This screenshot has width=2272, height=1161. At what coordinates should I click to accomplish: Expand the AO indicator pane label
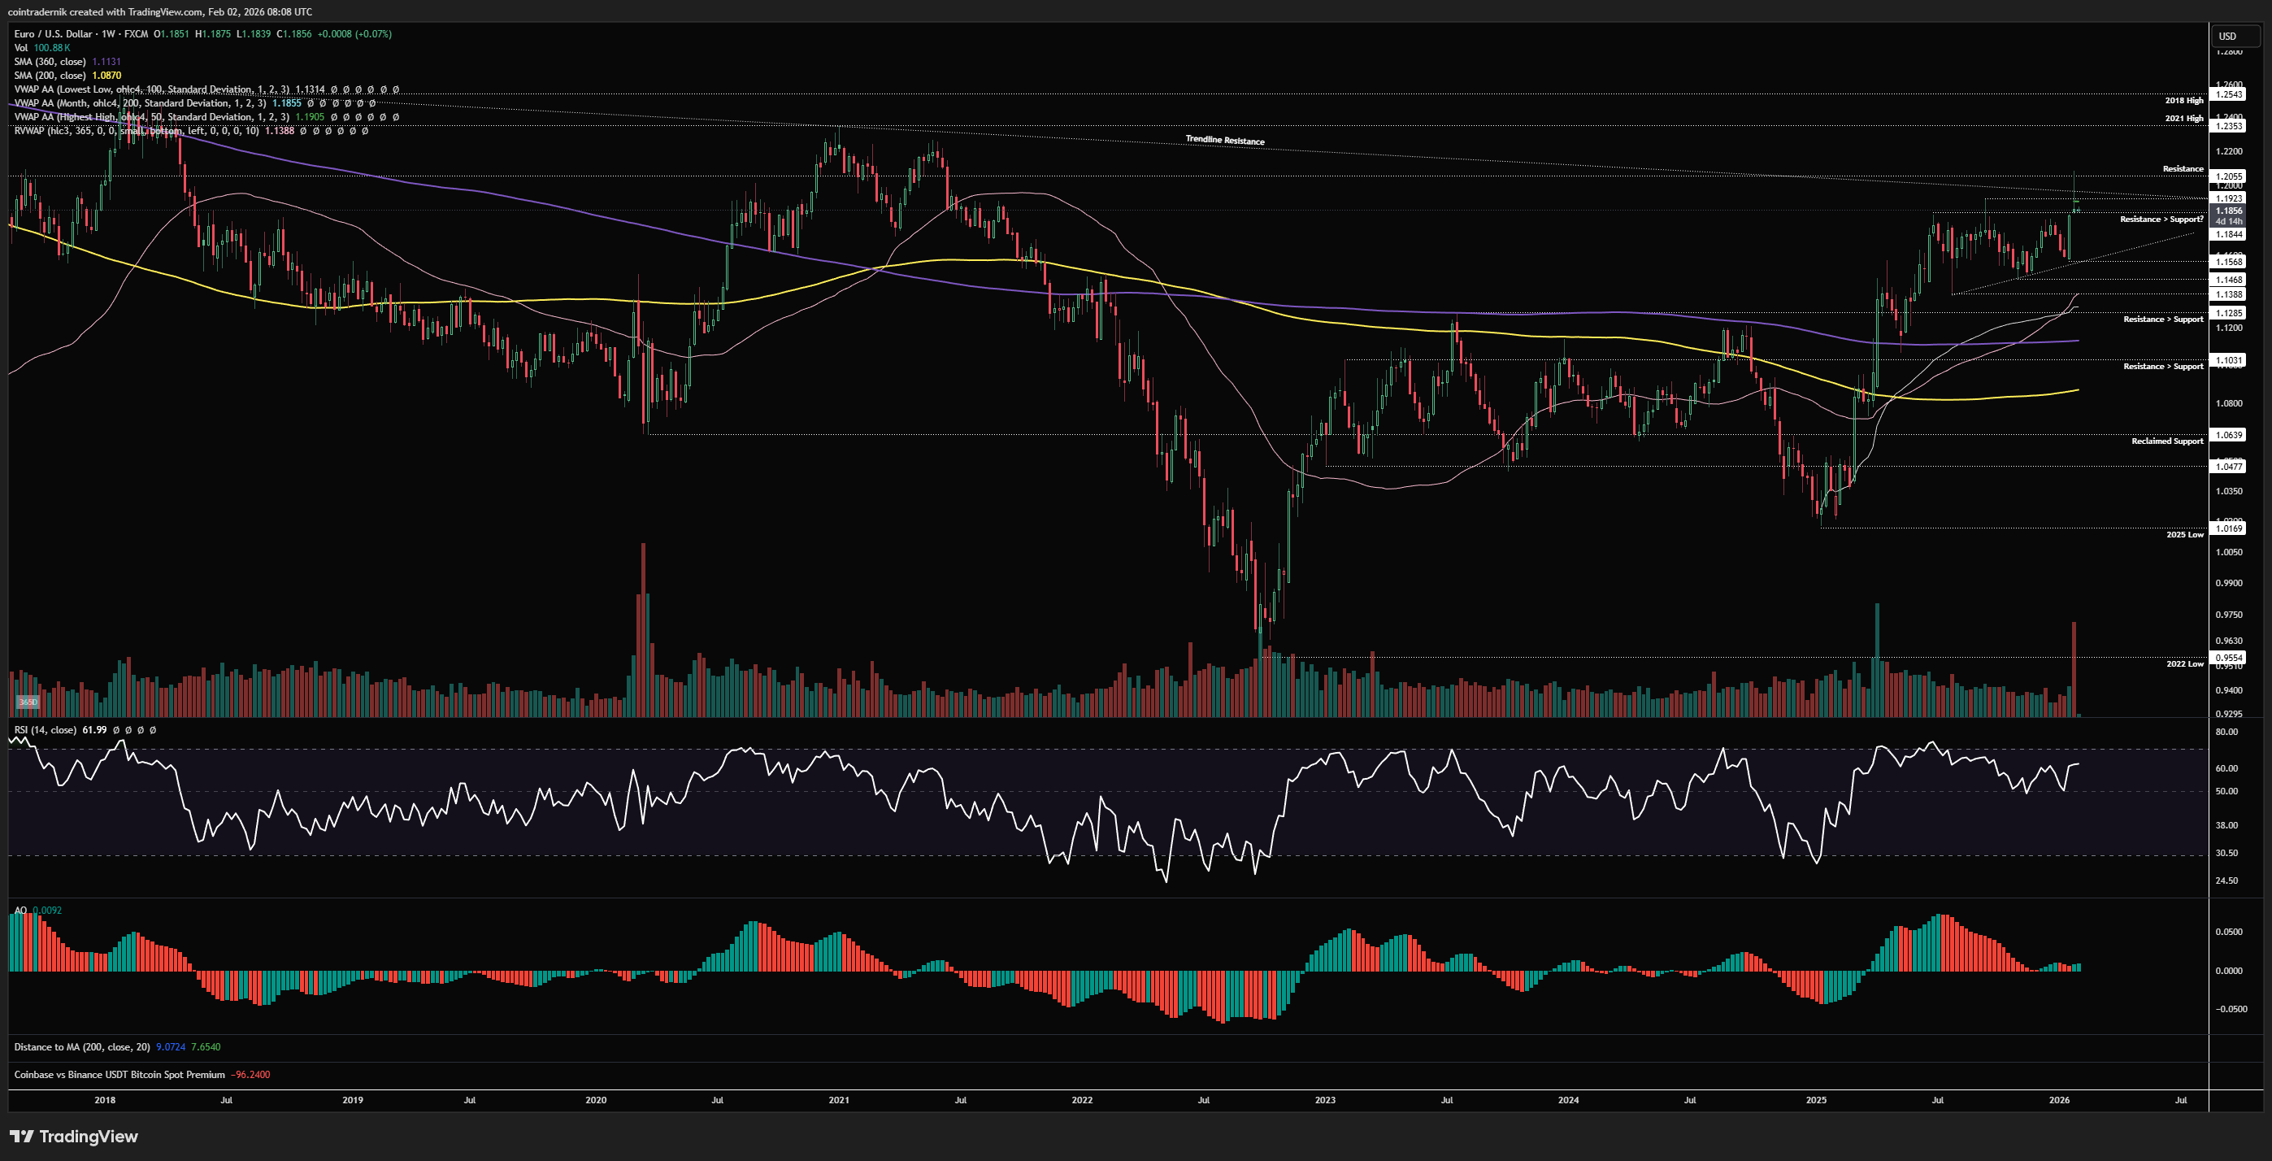(x=20, y=911)
